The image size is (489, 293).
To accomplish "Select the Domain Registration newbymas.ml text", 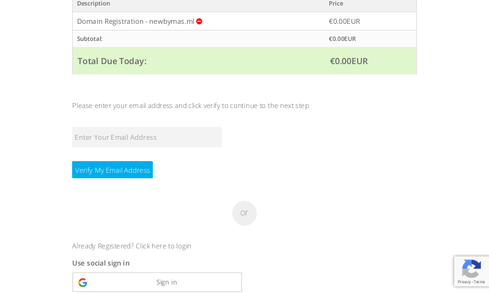I will point(135,21).
